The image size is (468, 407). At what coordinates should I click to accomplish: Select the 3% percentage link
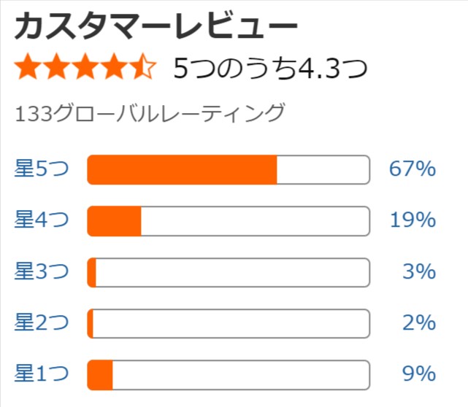(x=419, y=271)
